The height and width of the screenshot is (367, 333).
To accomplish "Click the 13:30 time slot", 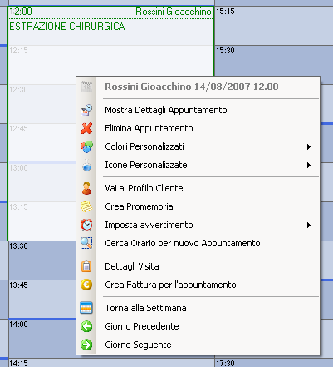I will pos(42,260).
